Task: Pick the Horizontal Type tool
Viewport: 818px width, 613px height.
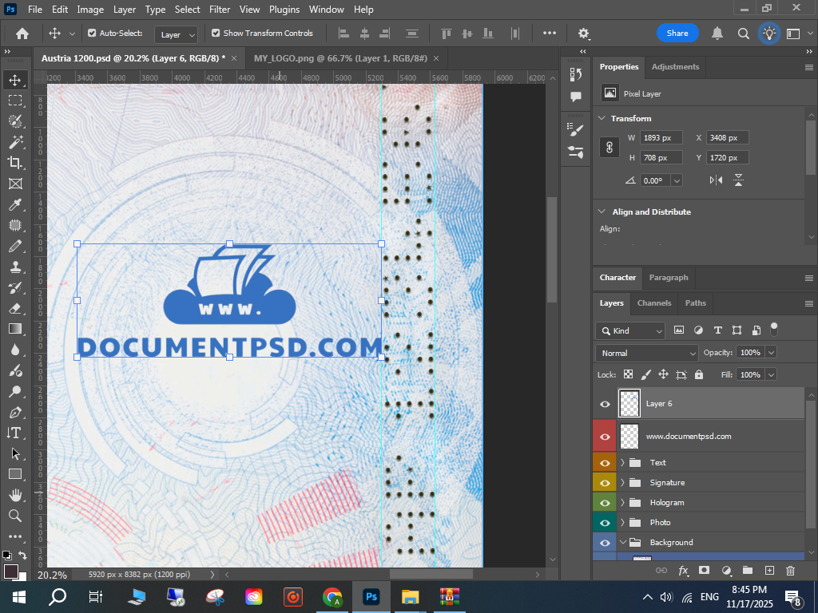Action: pos(14,433)
